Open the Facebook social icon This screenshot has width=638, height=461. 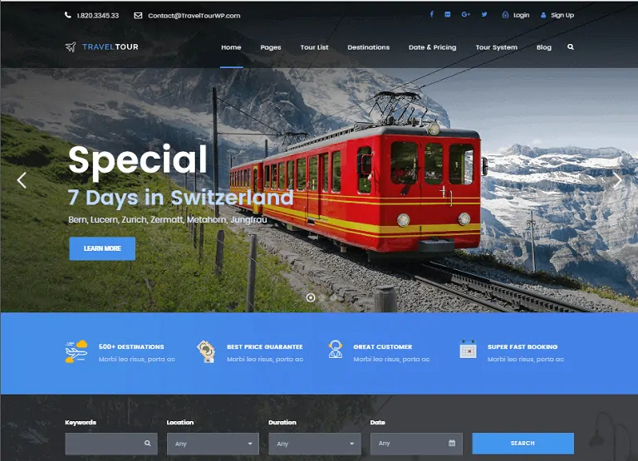tap(432, 14)
